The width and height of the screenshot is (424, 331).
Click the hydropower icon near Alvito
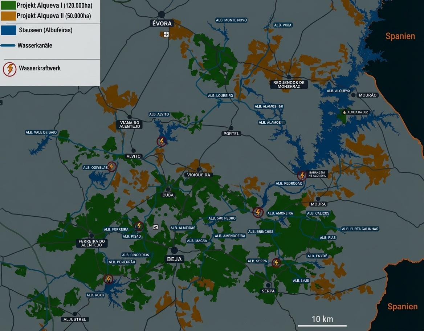pos(161,141)
